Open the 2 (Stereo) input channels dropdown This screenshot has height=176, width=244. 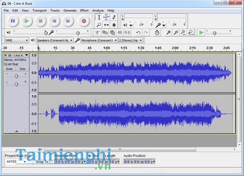click(x=131, y=40)
